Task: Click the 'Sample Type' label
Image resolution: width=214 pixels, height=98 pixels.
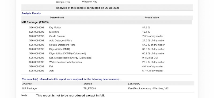Action: pyautogui.click(x=63, y=2)
